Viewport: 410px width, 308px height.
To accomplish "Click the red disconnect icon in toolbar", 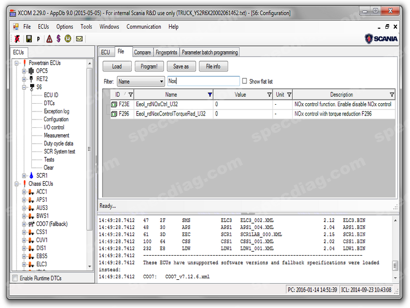I will (17, 38).
